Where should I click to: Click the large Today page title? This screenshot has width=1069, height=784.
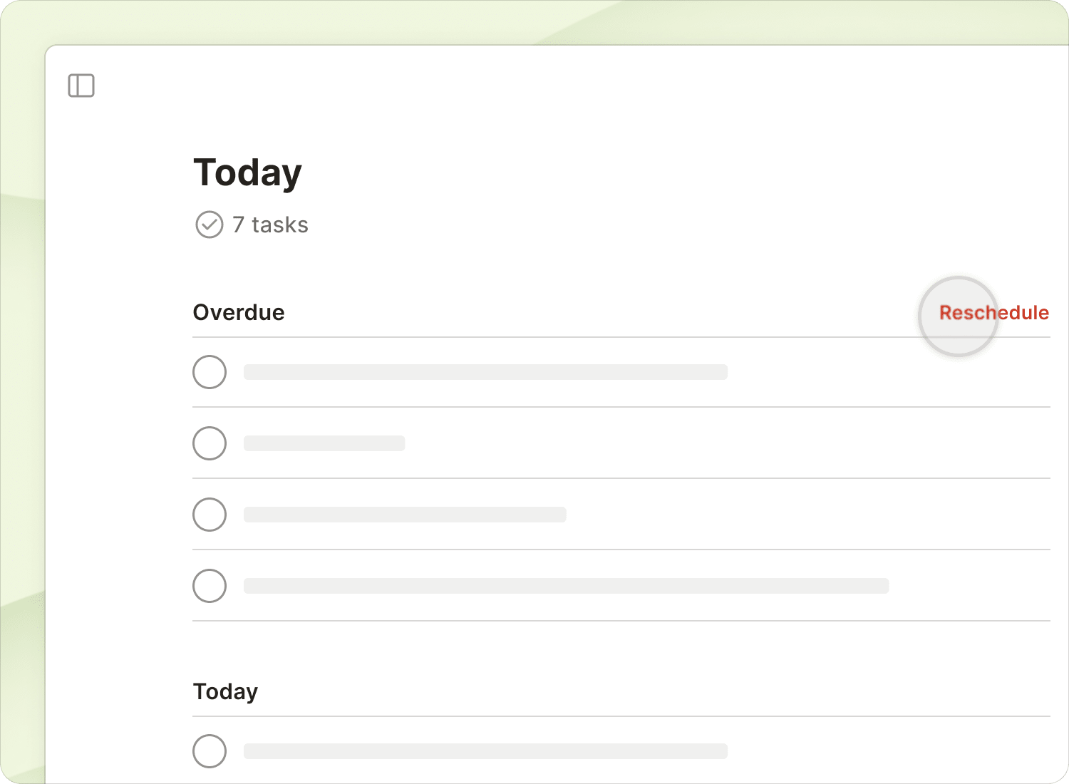(247, 172)
